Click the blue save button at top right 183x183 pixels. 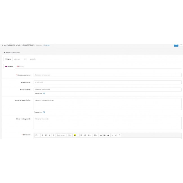point(176,45)
